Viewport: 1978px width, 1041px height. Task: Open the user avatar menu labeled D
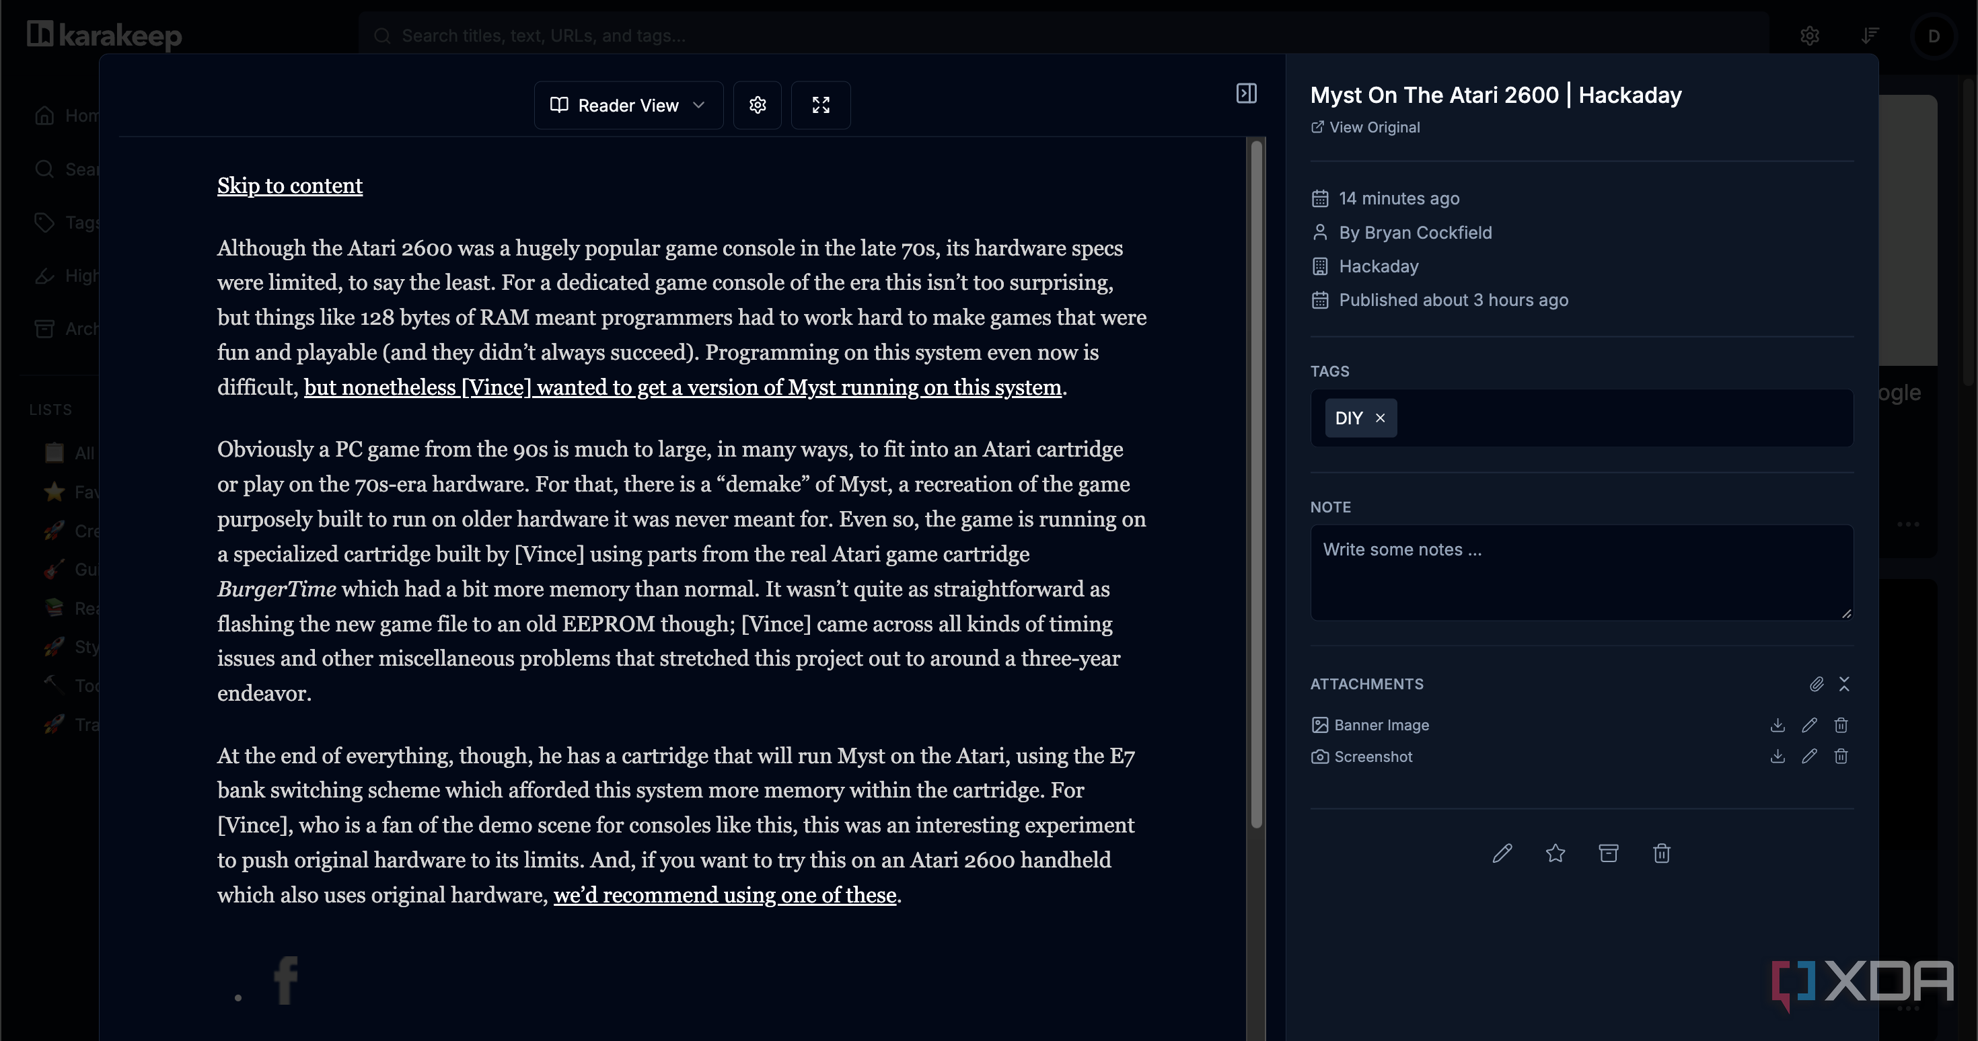[x=1934, y=36]
